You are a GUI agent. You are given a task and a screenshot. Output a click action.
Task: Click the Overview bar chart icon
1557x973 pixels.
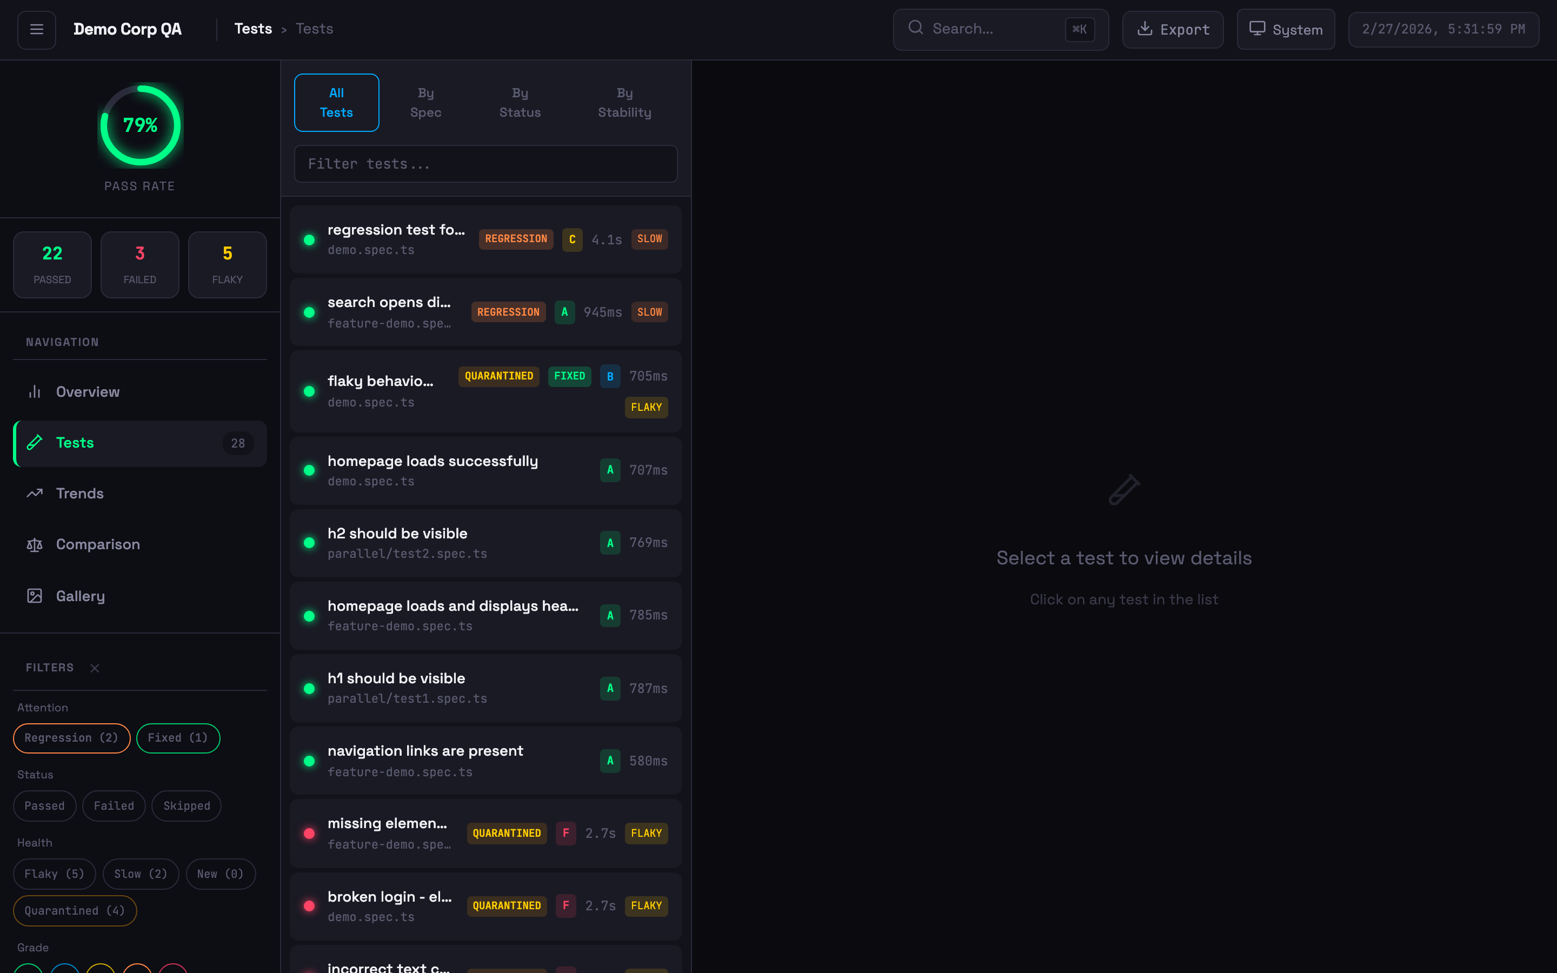tap(35, 392)
